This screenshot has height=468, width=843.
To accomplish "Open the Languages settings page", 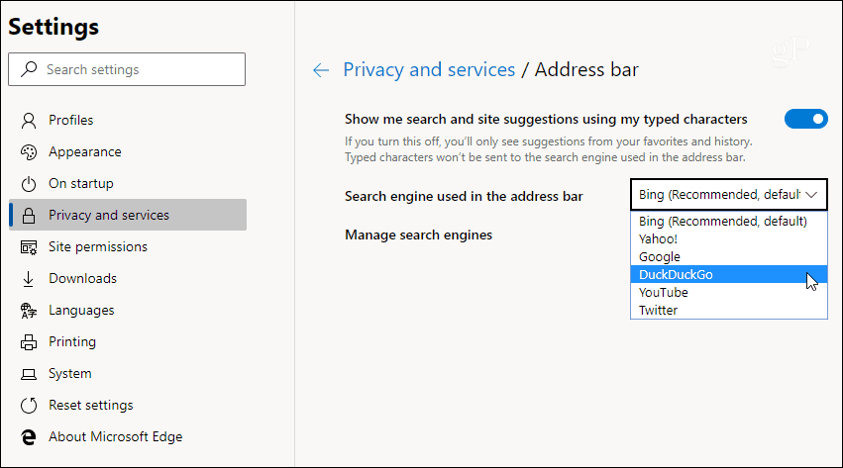I will click(128, 311).
